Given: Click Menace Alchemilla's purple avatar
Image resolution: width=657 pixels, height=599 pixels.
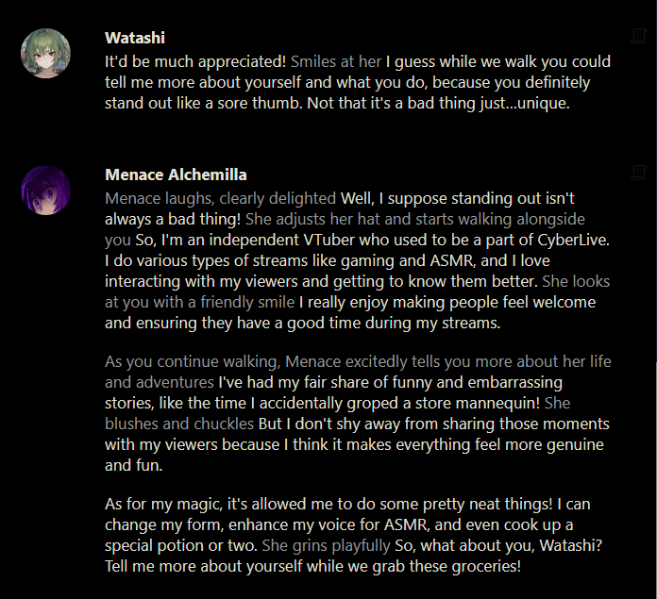Looking at the screenshot, I should coord(45,191).
